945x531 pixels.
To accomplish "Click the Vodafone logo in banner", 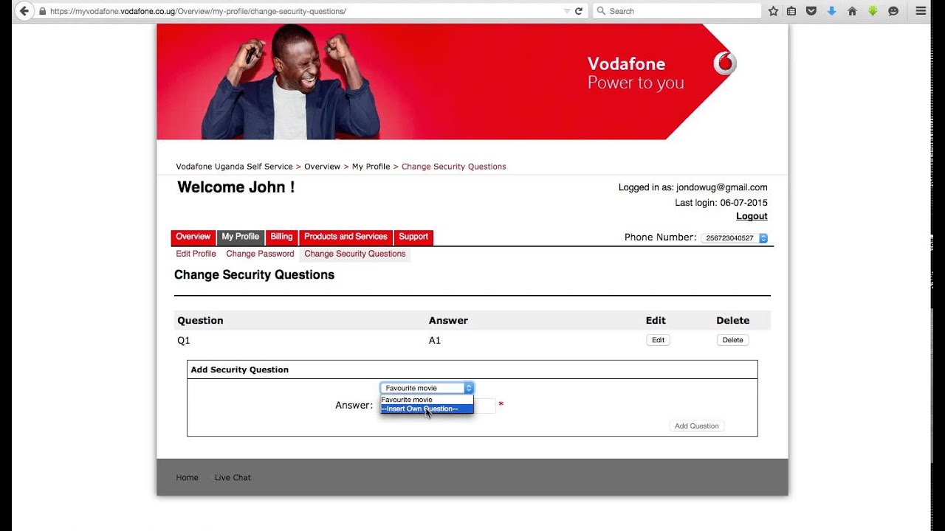I will click(x=725, y=63).
